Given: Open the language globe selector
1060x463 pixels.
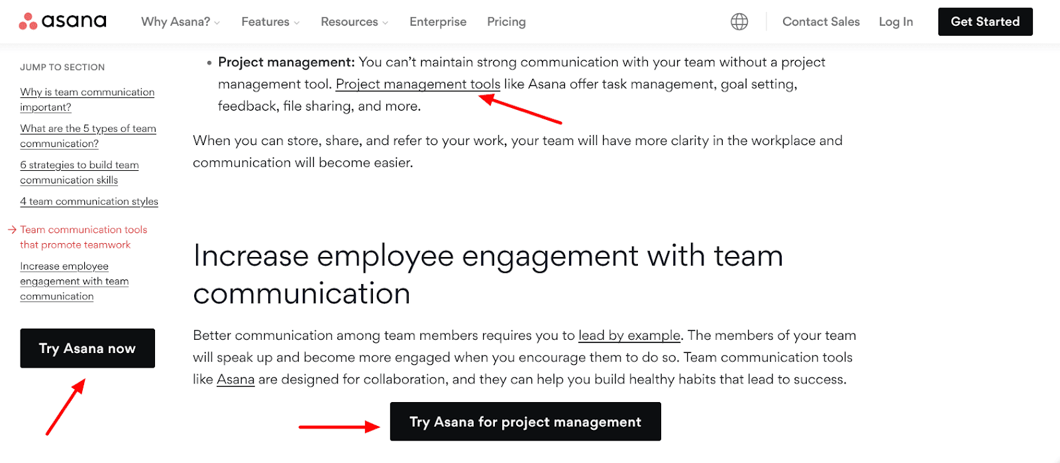Looking at the screenshot, I should (739, 21).
